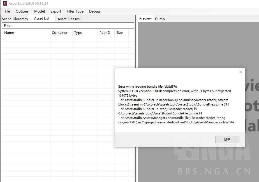Sort assets by Size column header
Screen dimensions: 259x182
point(121,33)
